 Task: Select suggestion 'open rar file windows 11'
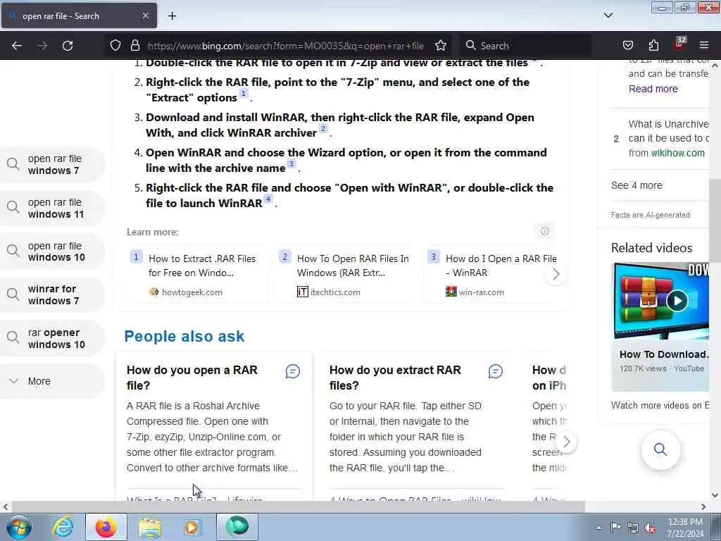coord(52,208)
